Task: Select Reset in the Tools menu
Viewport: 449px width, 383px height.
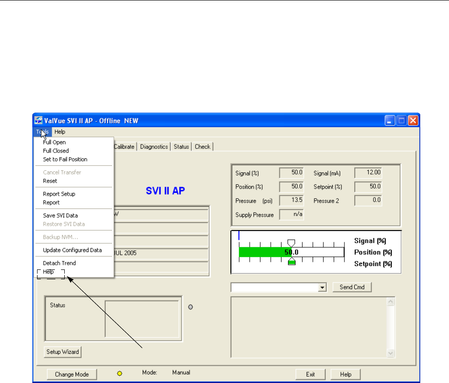Action: (50, 181)
